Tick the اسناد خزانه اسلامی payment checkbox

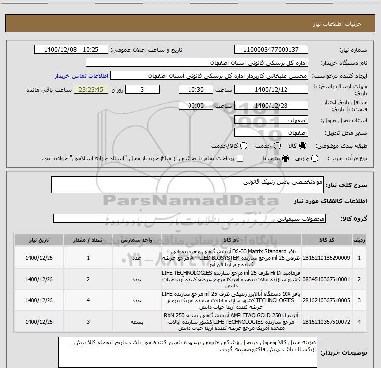(240, 158)
